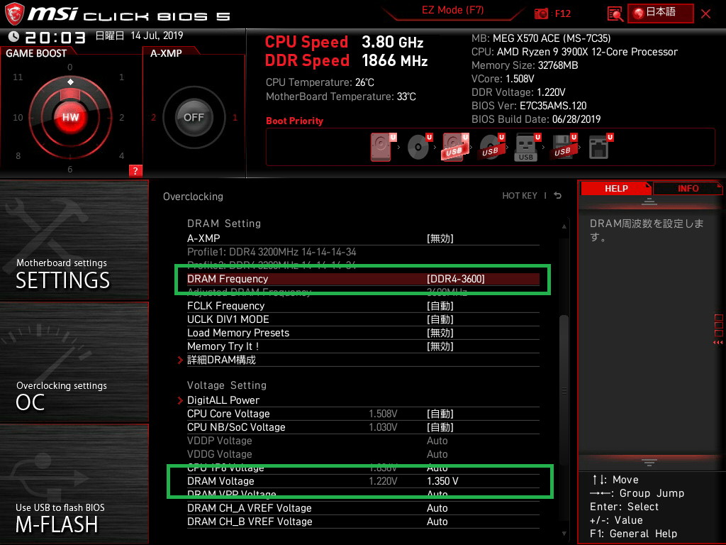726x545 pixels.
Task: Switch to EZ Mode (F7)
Action: pos(452,10)
